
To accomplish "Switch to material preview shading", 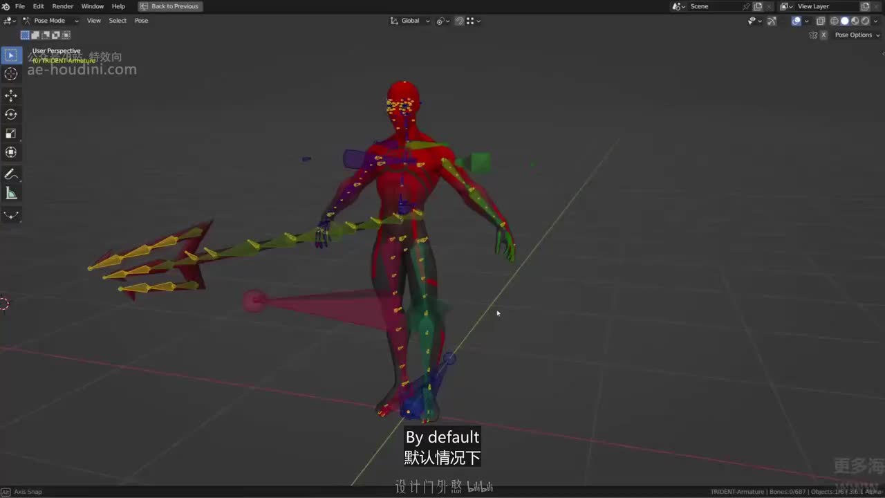I will point(855,21).
